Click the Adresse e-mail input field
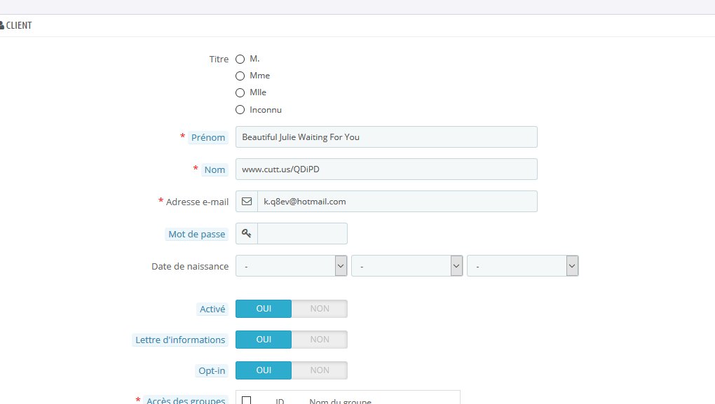 [x=397, y=202]
